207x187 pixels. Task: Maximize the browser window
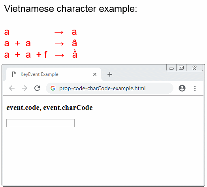tap(181, 68)
